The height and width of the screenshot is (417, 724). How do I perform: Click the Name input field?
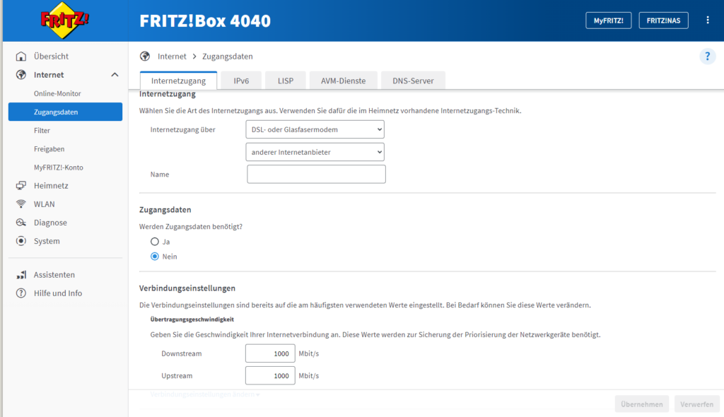(316, 174)
